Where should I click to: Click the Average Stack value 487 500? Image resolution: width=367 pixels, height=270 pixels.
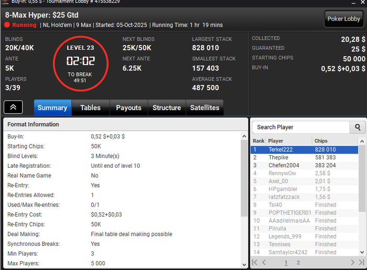(206, 88)
